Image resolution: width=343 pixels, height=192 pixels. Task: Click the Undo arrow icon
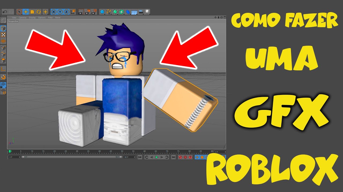(x=4, y=12)
